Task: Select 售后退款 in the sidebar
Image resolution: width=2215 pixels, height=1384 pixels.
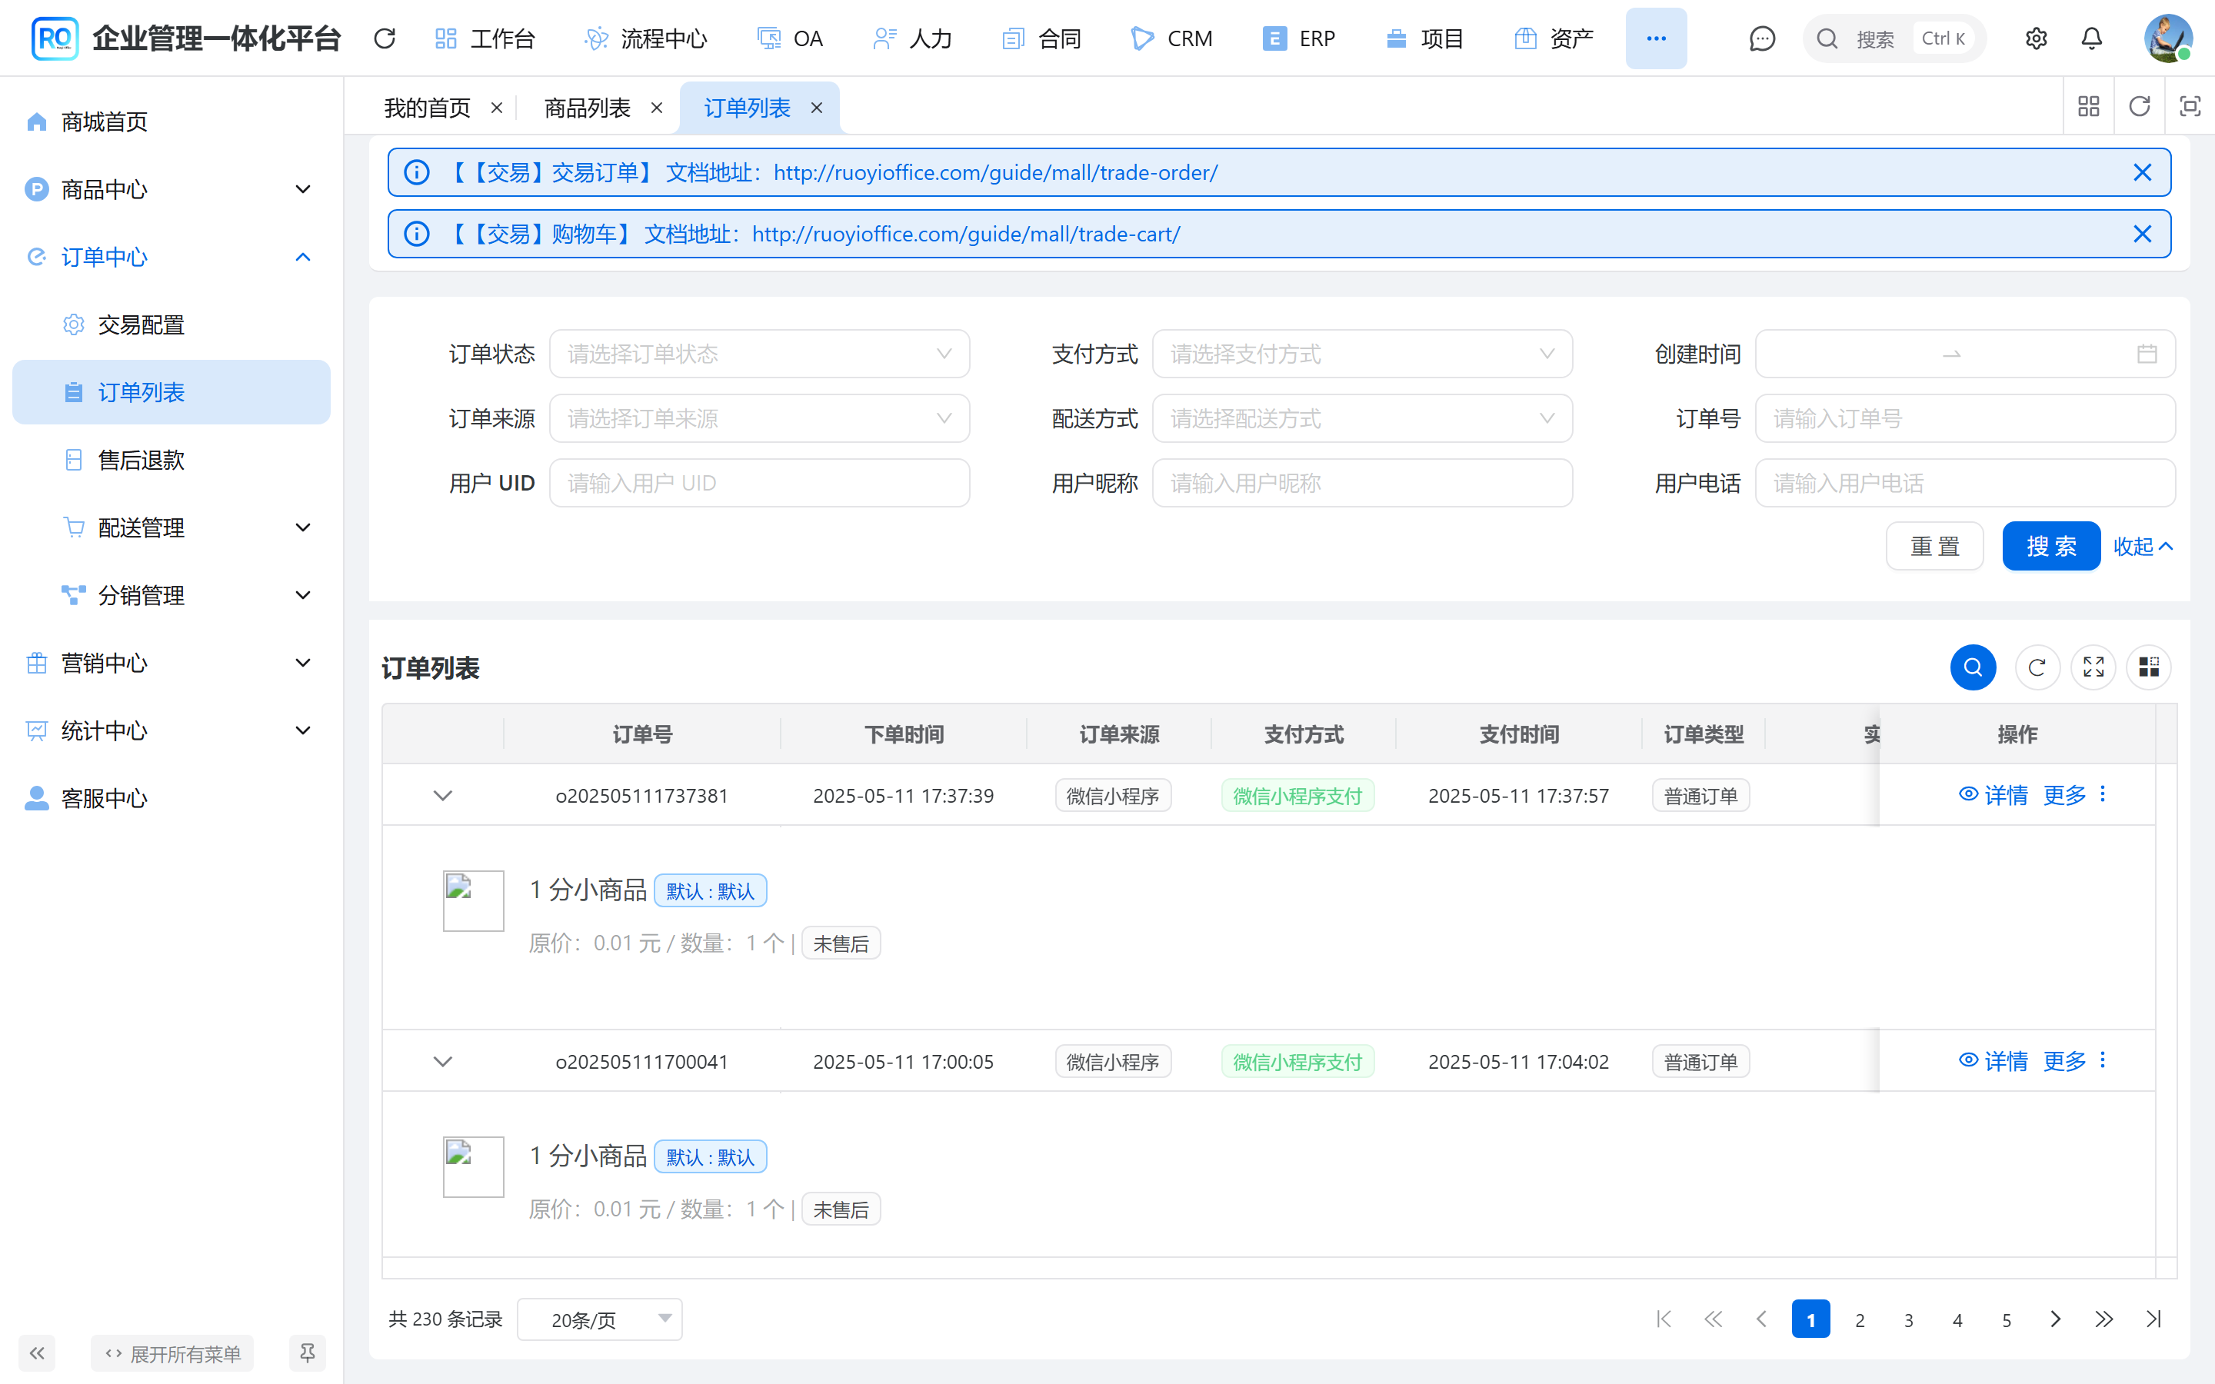Action: click(x=170, y=460)
